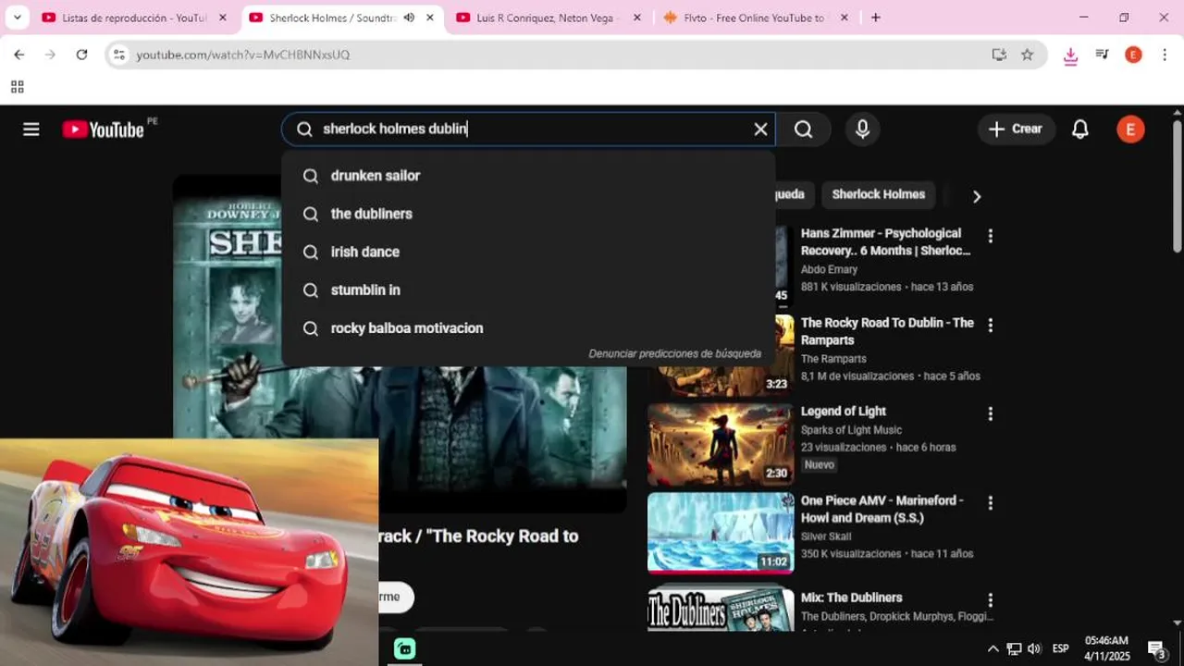Screen dimensions: 1184x666
Task: Clear the search box text
Action: [760, 129]
